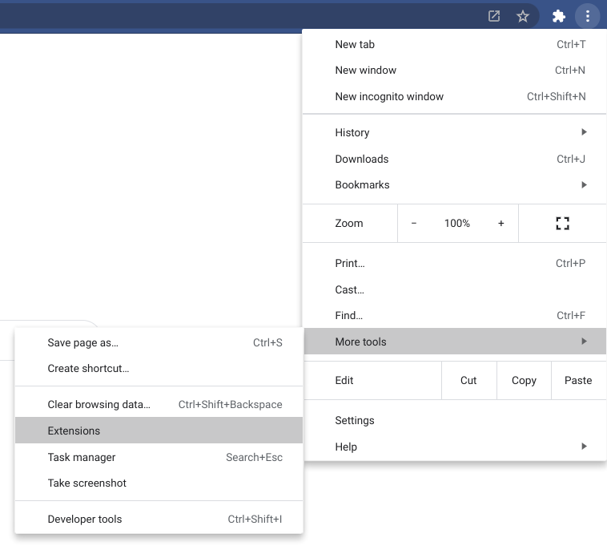Click the Copy button in Edit row
Viewport: 607px width, 550px height.
(x=524, y=380)
